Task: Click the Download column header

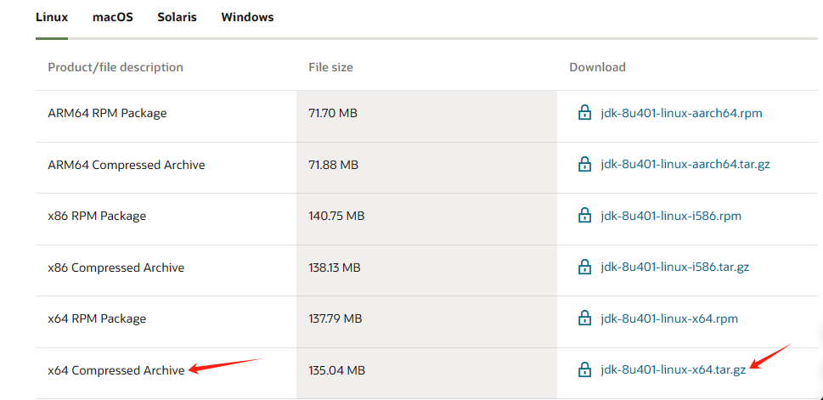Action: [x=597, y=67]
